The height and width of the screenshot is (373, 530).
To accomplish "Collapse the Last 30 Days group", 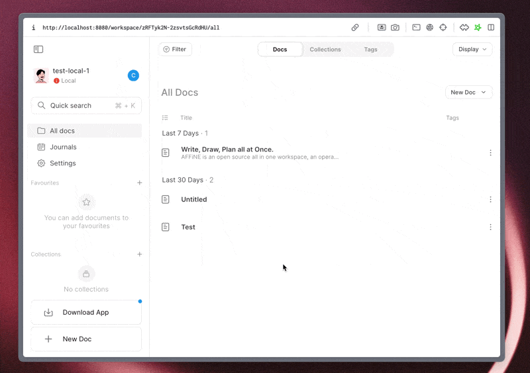I will click(187, 180).
